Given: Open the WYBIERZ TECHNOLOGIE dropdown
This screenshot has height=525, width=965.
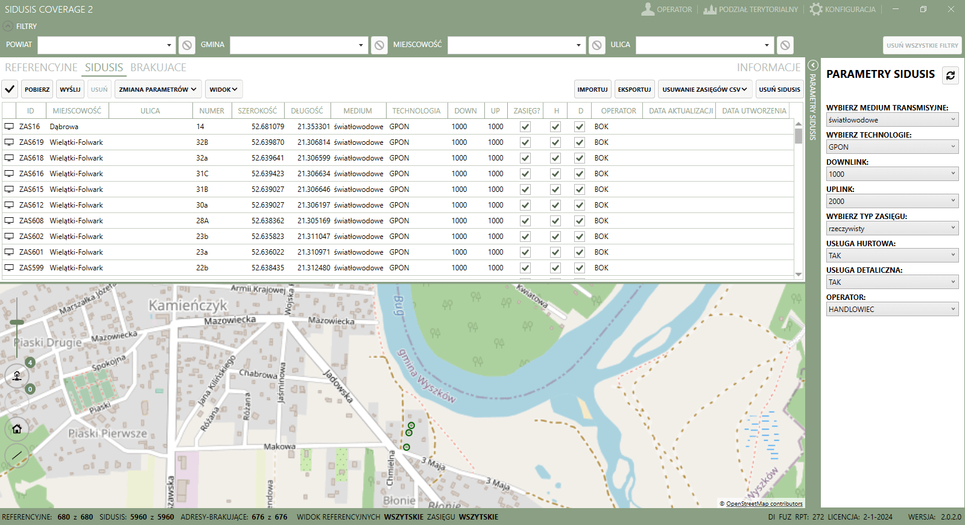Looking at the screenshot, I should (892, 147).
